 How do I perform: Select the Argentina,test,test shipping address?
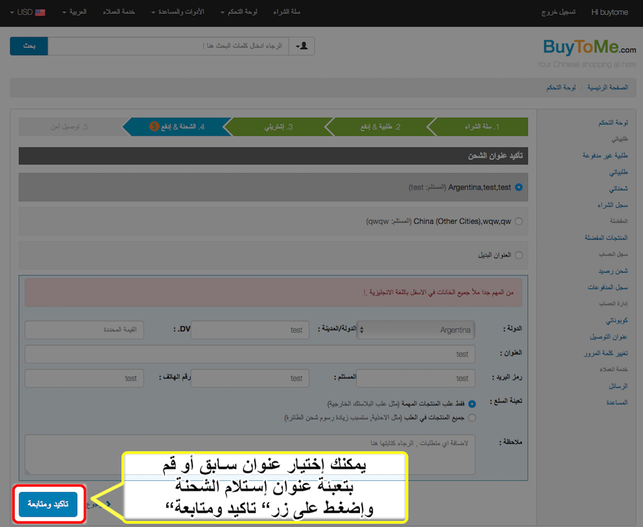tap(518, 187)
